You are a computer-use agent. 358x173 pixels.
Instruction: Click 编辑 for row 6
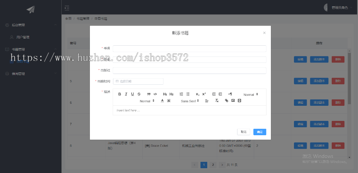pos(300,103)
